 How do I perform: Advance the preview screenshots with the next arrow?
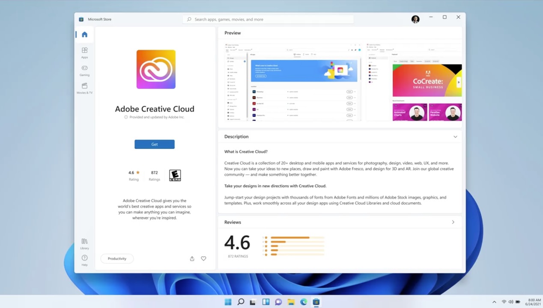pos(459,82)
